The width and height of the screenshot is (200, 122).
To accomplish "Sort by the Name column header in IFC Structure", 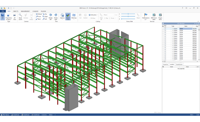I will (x=186, y=26).
